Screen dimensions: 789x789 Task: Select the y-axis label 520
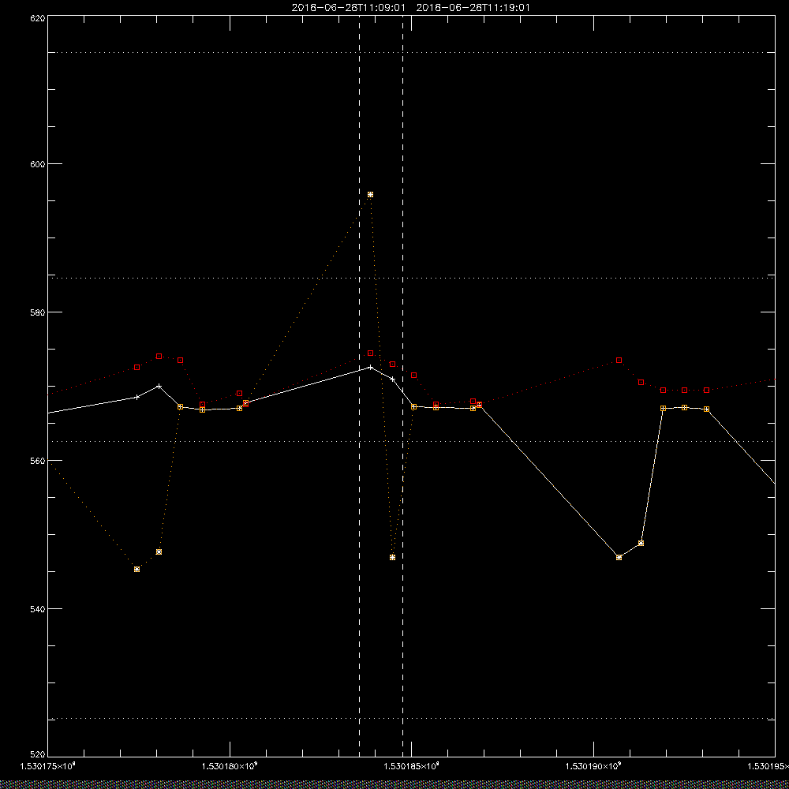[x=38, y=755]
